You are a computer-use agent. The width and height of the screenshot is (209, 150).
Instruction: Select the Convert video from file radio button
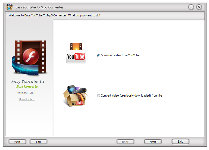(x=98, y=96)
